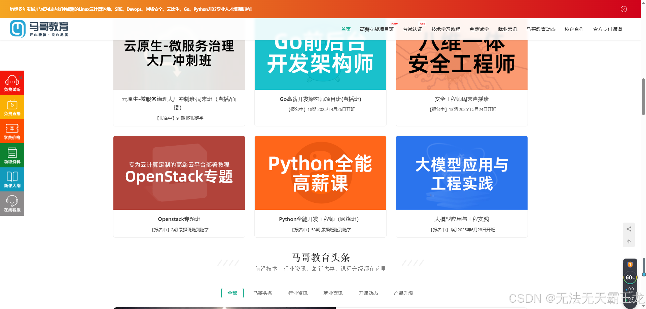646x309 pixels.
Task: Click the 2期 录播班随到随学 text
Action: click(x=190, y=230)
